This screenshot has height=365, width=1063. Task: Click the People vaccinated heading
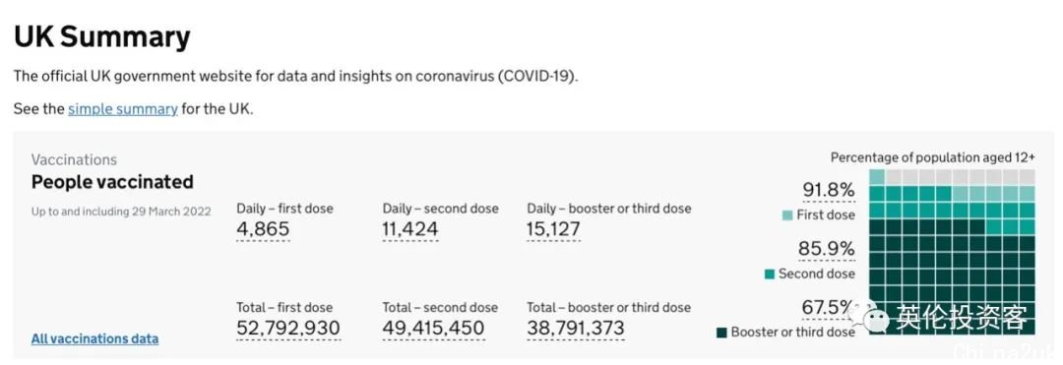[x=112, y=182]
